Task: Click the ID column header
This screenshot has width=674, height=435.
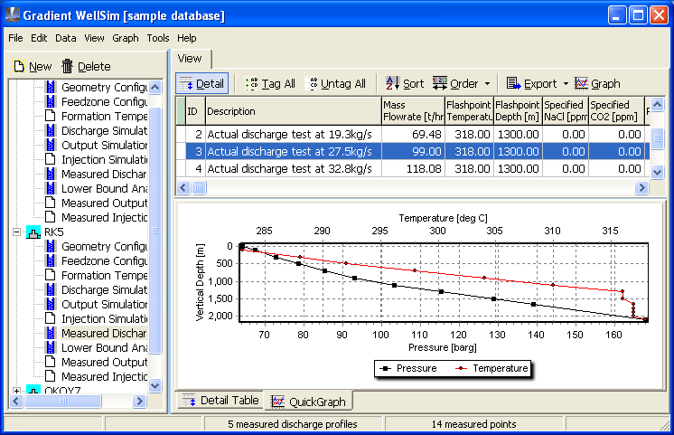Action: pyautogui.click(x=195, y=111)
